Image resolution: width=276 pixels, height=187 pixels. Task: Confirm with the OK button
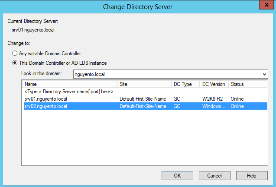click(177, 176)
